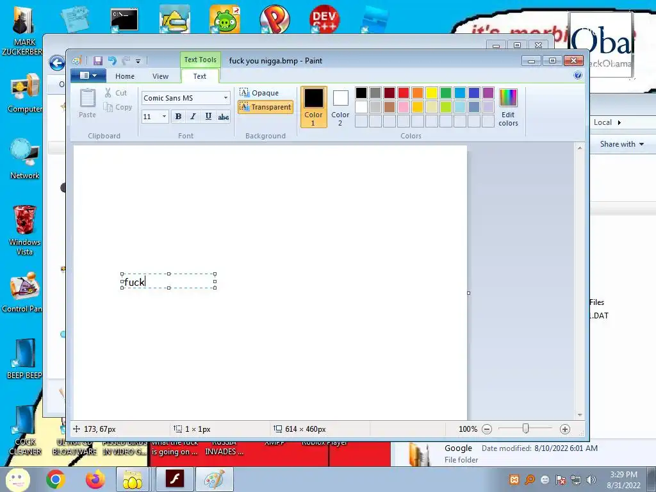Open the BEEP BEEP desktop shortcut
The width and height of the screenshot is (656, 492).
[x=24, y=359]
